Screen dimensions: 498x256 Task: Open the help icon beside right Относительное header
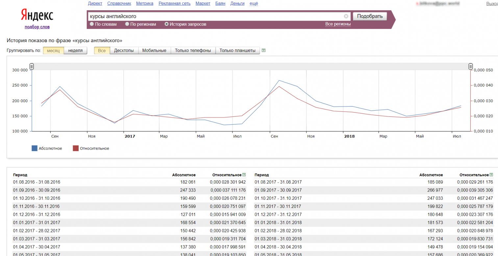point(491,175)
